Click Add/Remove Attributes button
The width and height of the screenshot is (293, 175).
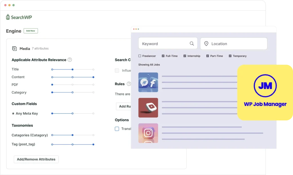coord(36,159)
